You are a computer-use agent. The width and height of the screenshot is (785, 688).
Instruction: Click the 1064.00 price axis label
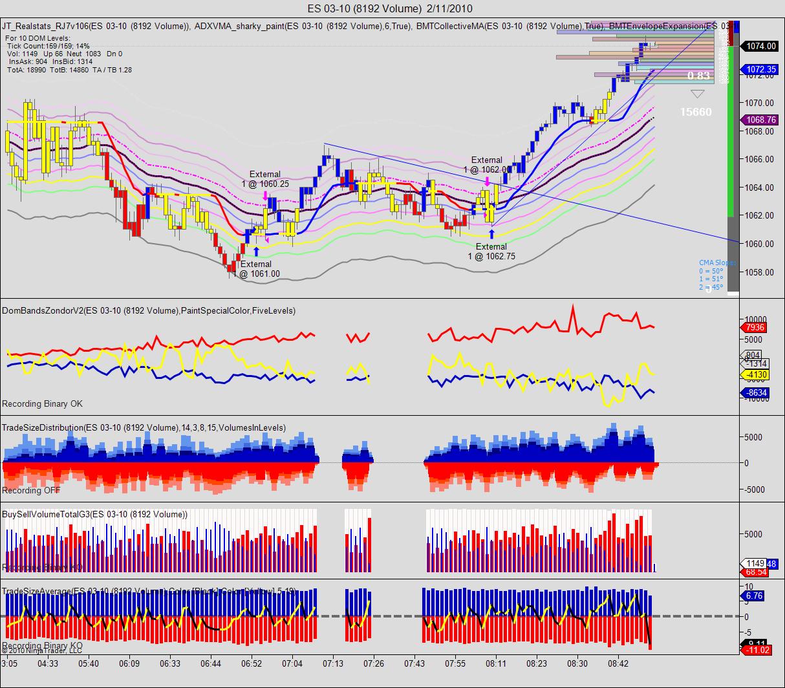(759, 188)
